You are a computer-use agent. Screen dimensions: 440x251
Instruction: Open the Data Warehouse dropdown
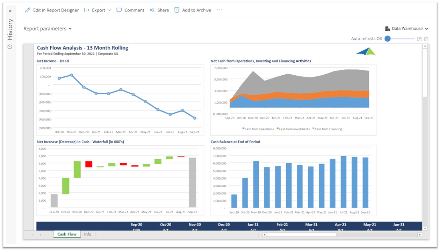pyautogui.click(x=407, y=29)
